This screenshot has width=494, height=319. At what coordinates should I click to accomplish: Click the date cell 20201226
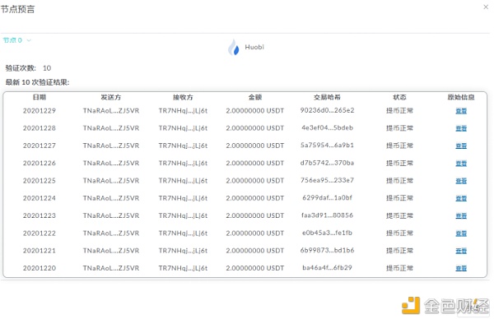pos(40,164)
